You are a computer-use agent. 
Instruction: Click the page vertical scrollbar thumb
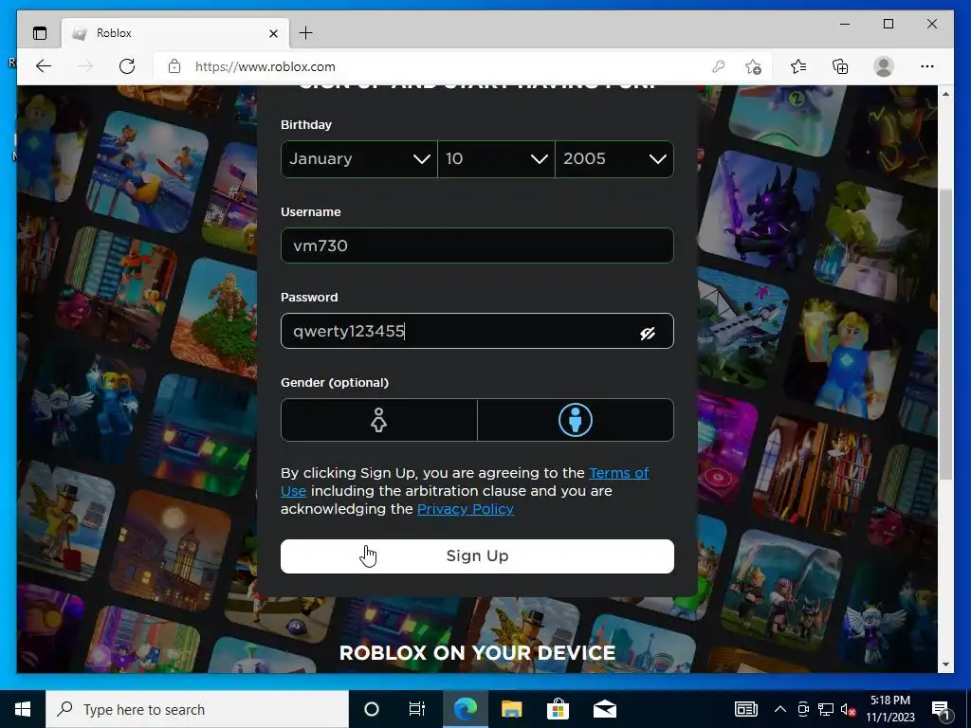point(945,335)
